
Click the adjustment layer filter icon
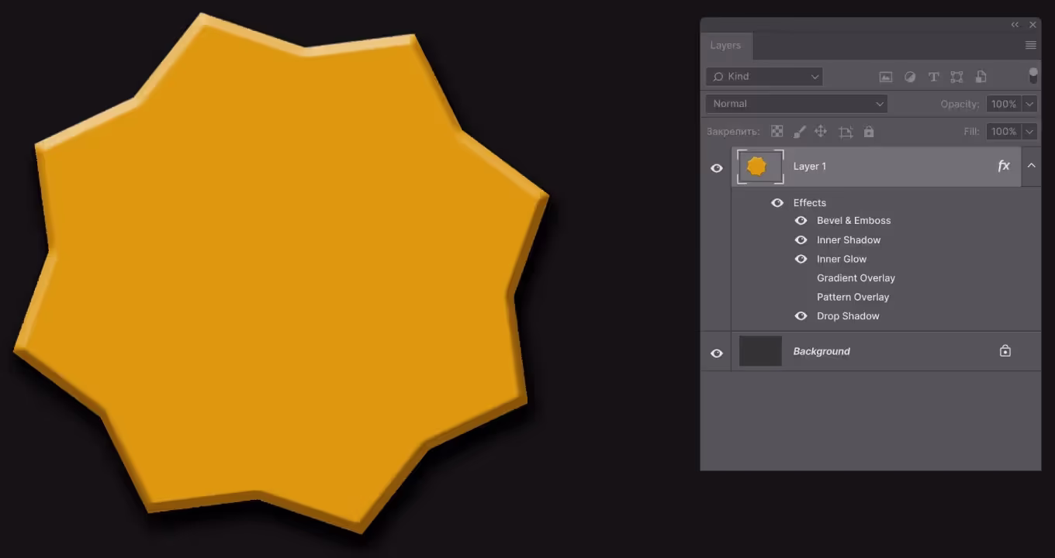coord(910,77)
